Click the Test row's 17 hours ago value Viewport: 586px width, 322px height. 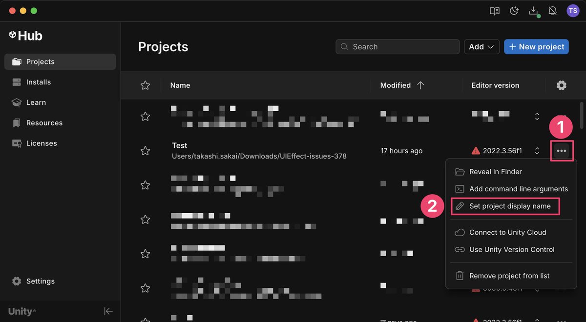(401, 151)
